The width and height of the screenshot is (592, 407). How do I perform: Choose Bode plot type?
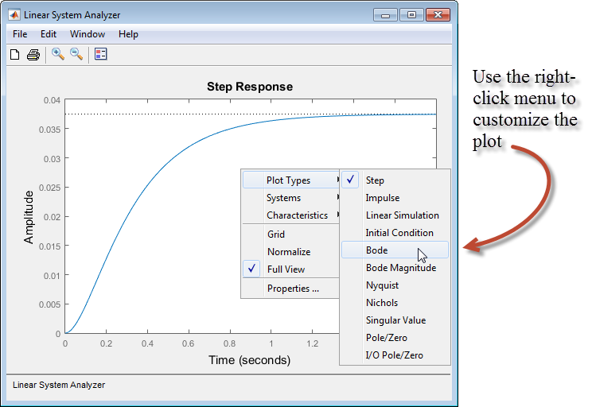[377, 250]
